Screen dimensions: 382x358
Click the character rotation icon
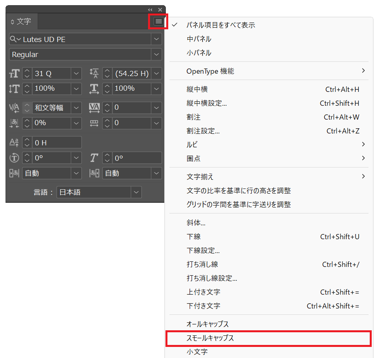click(x=14, y=158)
